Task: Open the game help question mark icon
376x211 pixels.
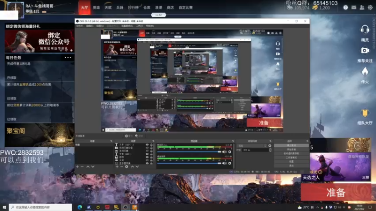Action: coord(345,8)
